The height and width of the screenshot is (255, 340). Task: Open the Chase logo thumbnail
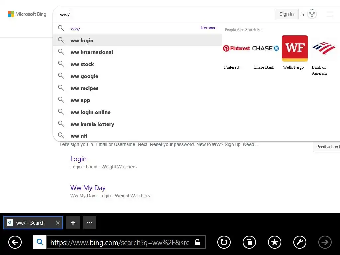[265, 48]
